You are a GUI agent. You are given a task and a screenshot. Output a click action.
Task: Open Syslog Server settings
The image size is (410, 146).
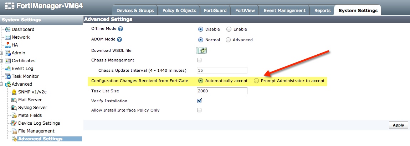[33, 108]
